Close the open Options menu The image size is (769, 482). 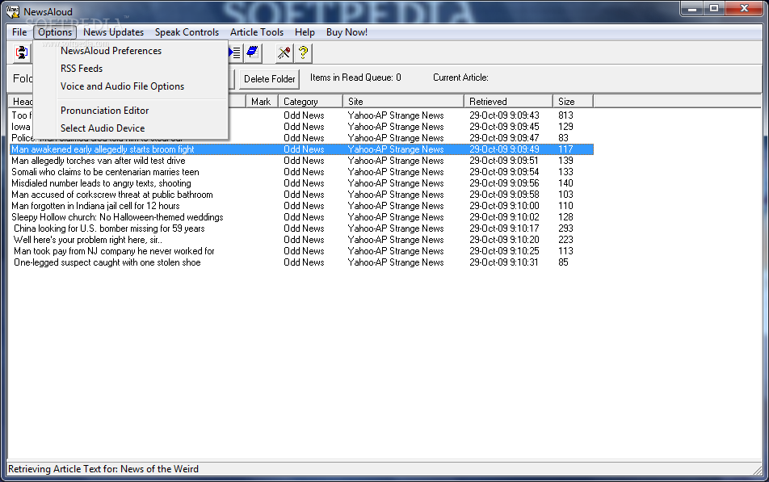(x=55, y=32)
